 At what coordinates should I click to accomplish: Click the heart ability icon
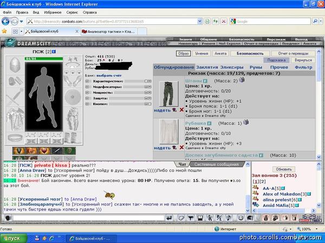tap(44, 151)
